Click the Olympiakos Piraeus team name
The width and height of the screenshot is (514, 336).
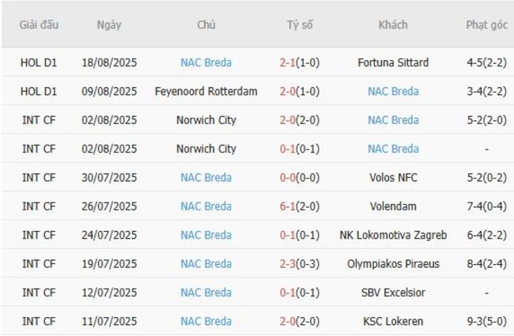tap(393, 264)
